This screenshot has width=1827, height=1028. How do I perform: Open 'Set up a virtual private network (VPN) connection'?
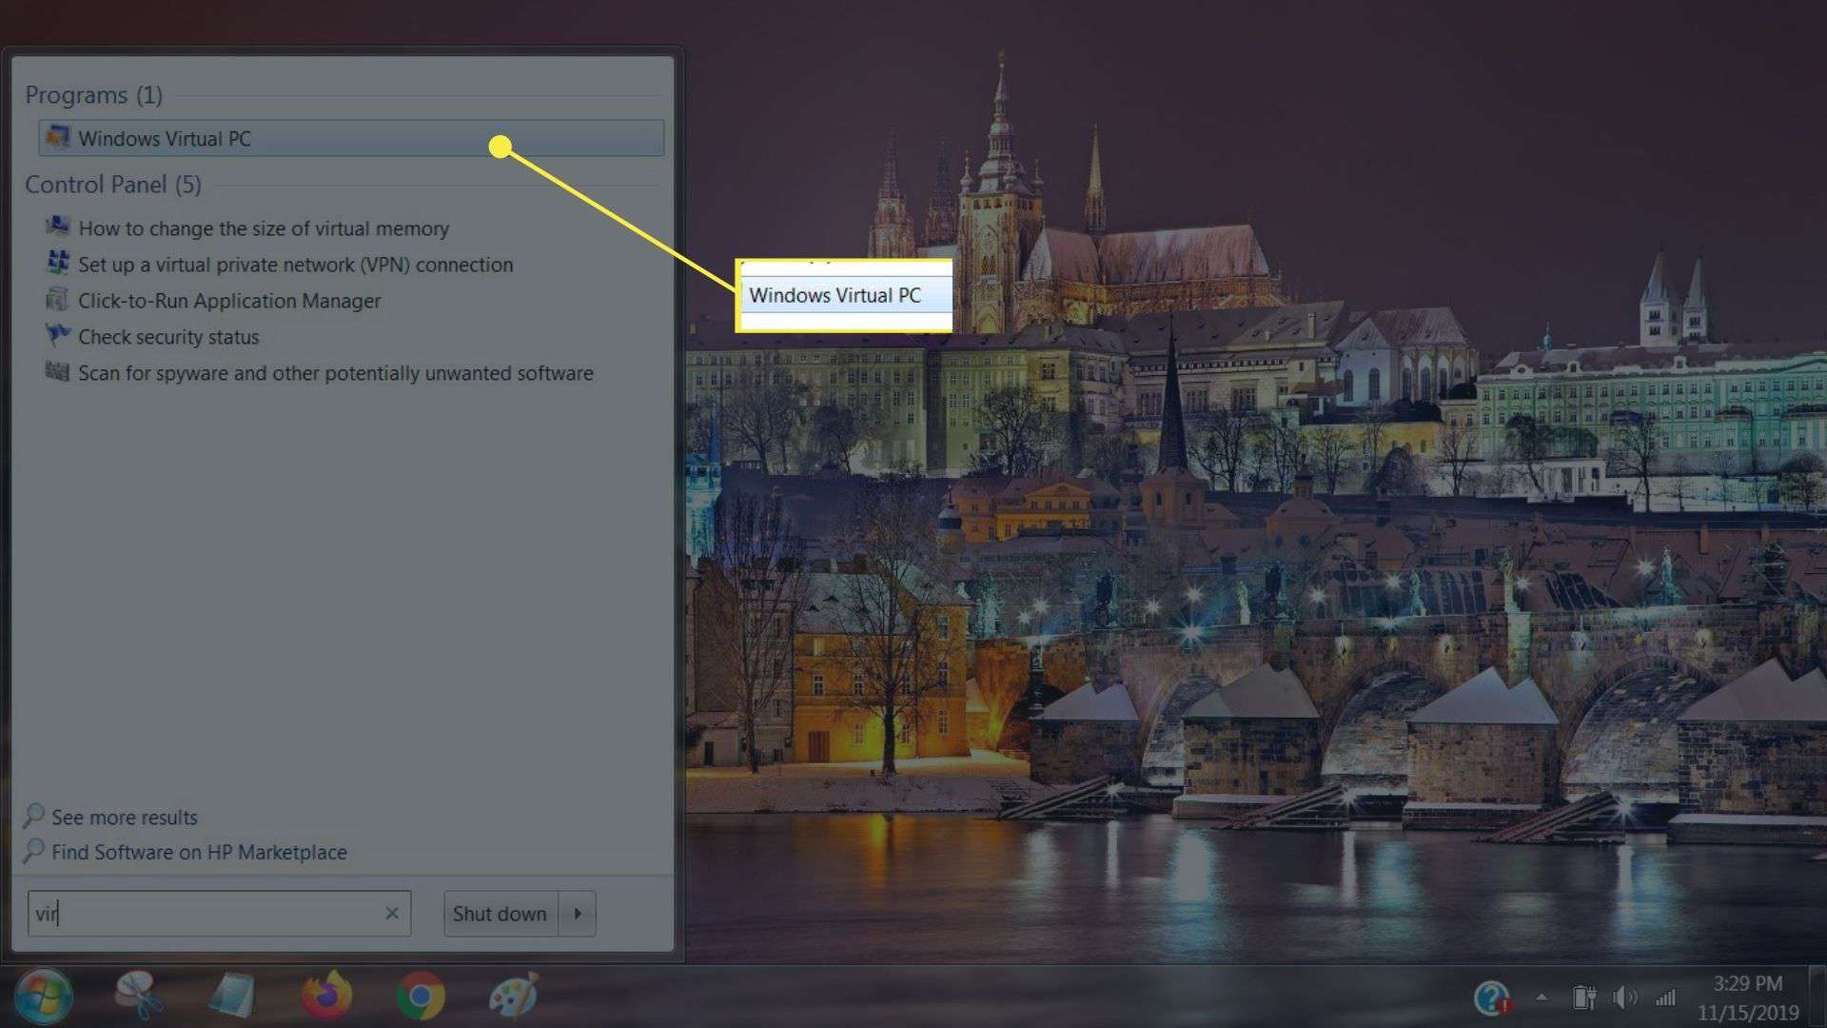295,265
